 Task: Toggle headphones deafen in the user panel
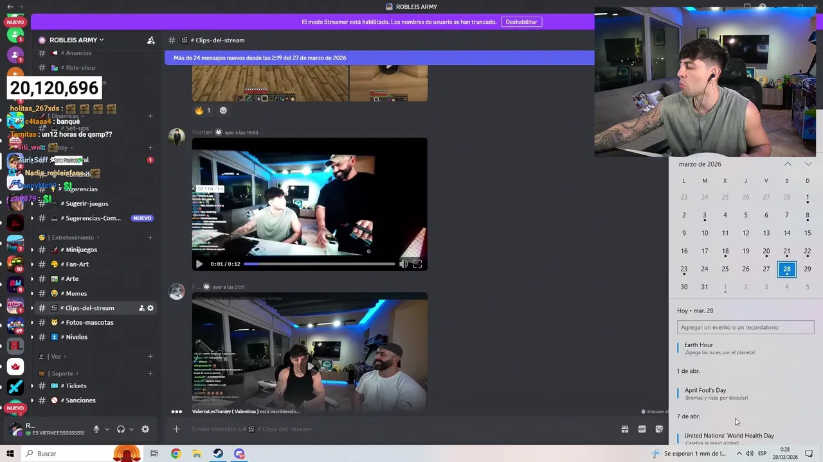120,429
